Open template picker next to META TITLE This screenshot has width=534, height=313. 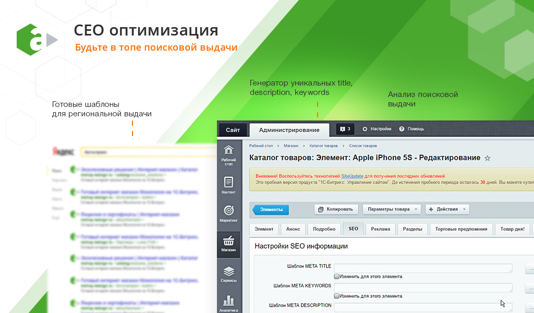coord(529,269)
